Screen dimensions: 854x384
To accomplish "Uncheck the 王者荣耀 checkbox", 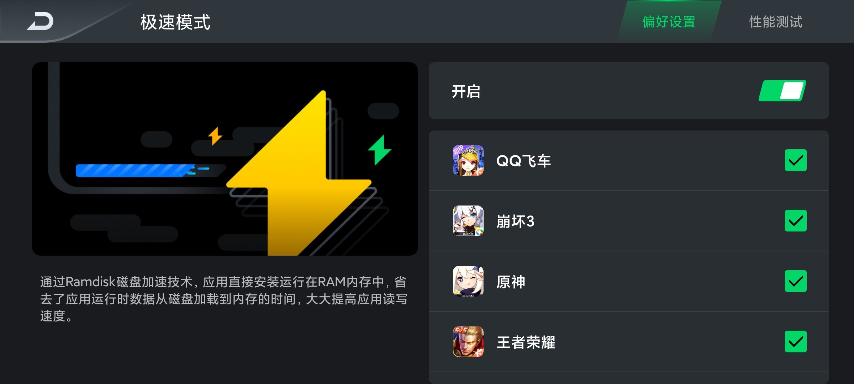I will pos(796,342).
